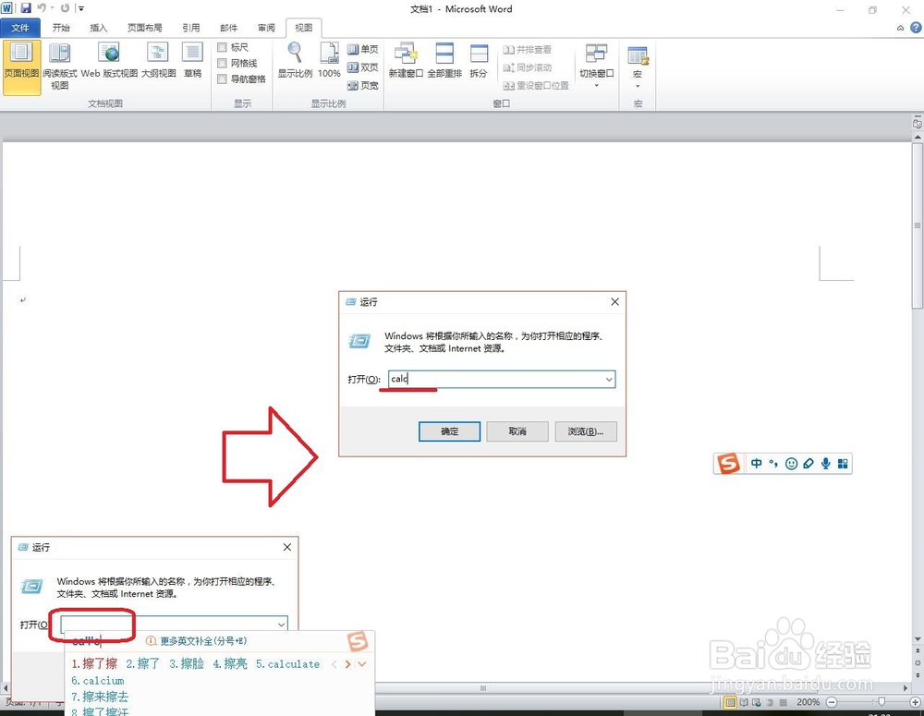Click the Undo icon in quick access toolbar
This screenshot has height=716, width=924.
click(x=42, y=8)
